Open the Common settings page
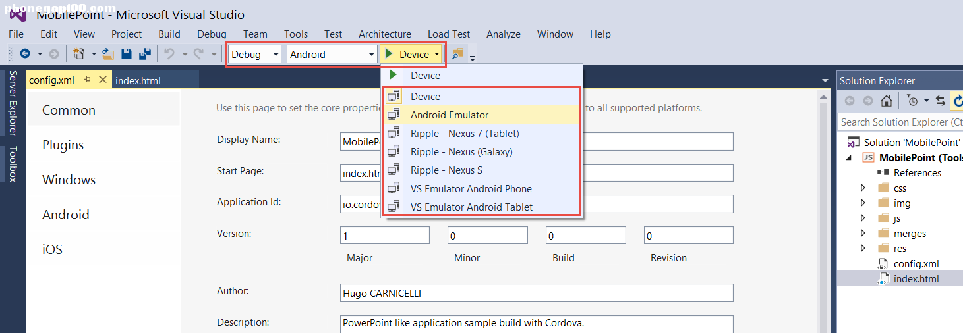This screenshot has height=333, width=963. click(x=104, y=109)
